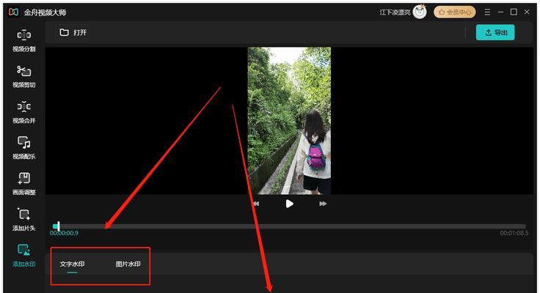Image resolution: width=540 pixels, height=293 pixels.
Task: Open the hamburger main menu
Action: click(487, 12)
